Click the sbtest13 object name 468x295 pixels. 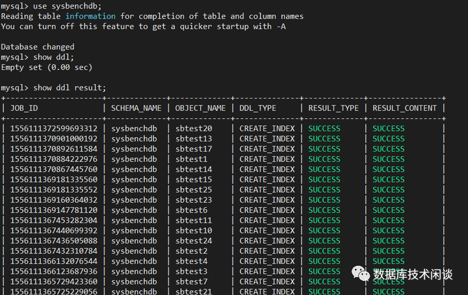tap(193, 139)
